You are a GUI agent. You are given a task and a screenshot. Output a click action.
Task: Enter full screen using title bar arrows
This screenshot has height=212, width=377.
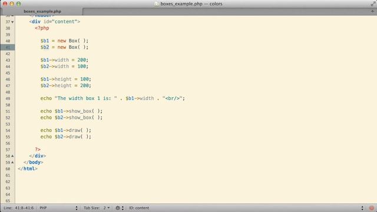pyautogui.click(x=373, y=4)
